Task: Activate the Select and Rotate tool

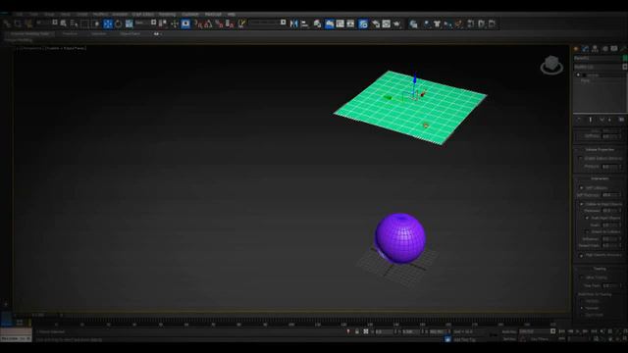Action: [119, 24]
